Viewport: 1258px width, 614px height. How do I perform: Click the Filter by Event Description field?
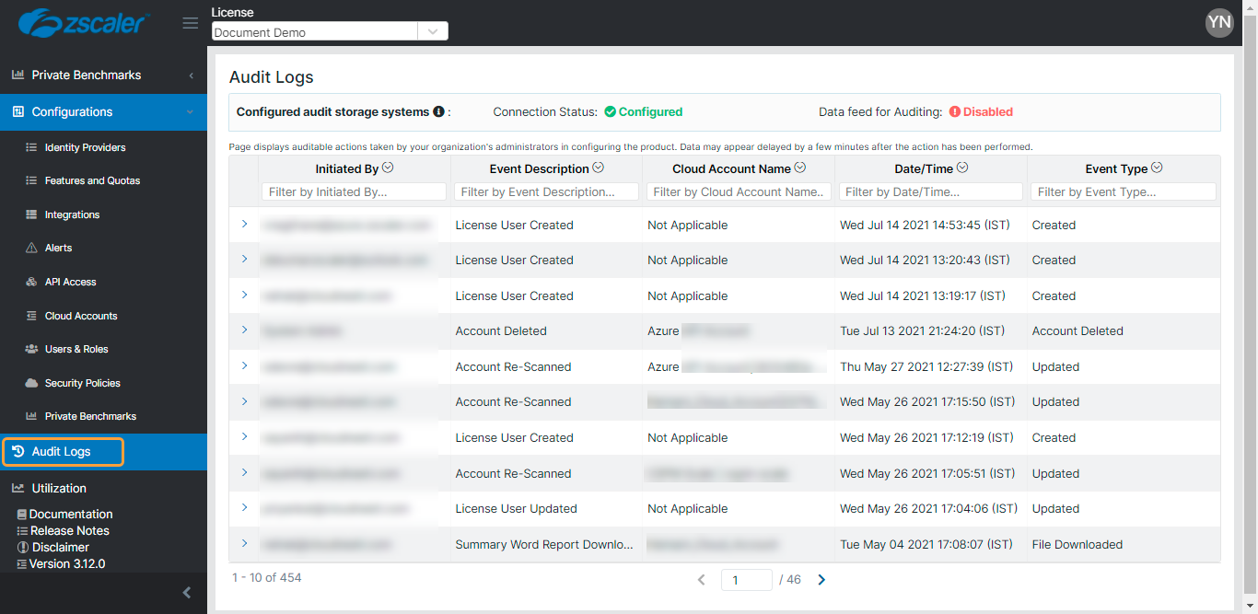click(549, 192)
